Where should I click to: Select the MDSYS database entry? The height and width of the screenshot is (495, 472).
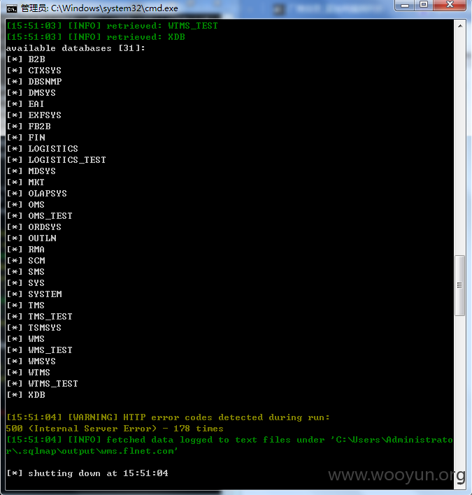[x=31, y=171]
